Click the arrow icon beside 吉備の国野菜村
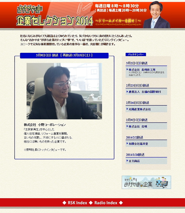The image size is (185, 213). click(x=127, y=92)
